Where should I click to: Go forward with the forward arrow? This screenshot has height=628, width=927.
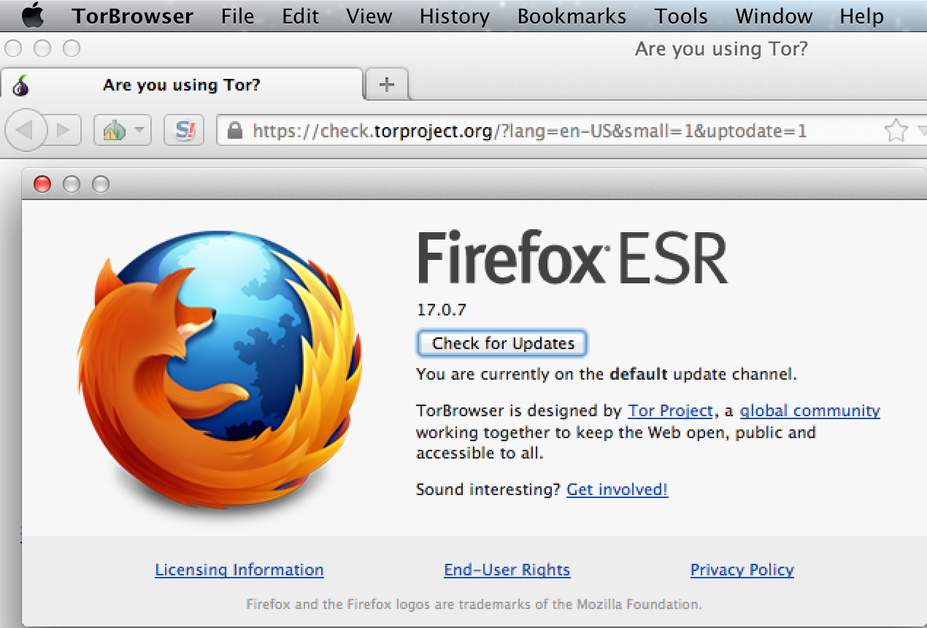pyautogui.click(x=64, y=131)
